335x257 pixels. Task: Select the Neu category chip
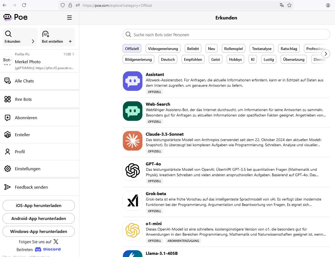click(x=212, y=49)
